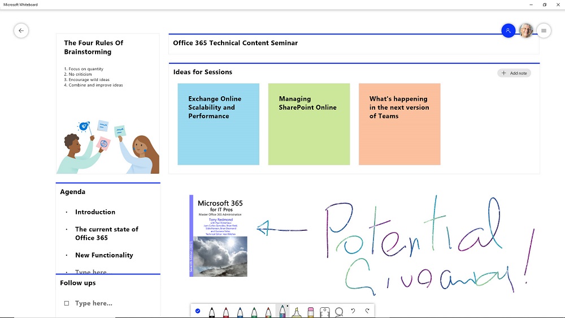Image resolution: width=565 pixels, height=318 pixels.
Task: Click the Agenda 'Type here...' bullet
Action: pyautogui.click(x=91, y=272)
